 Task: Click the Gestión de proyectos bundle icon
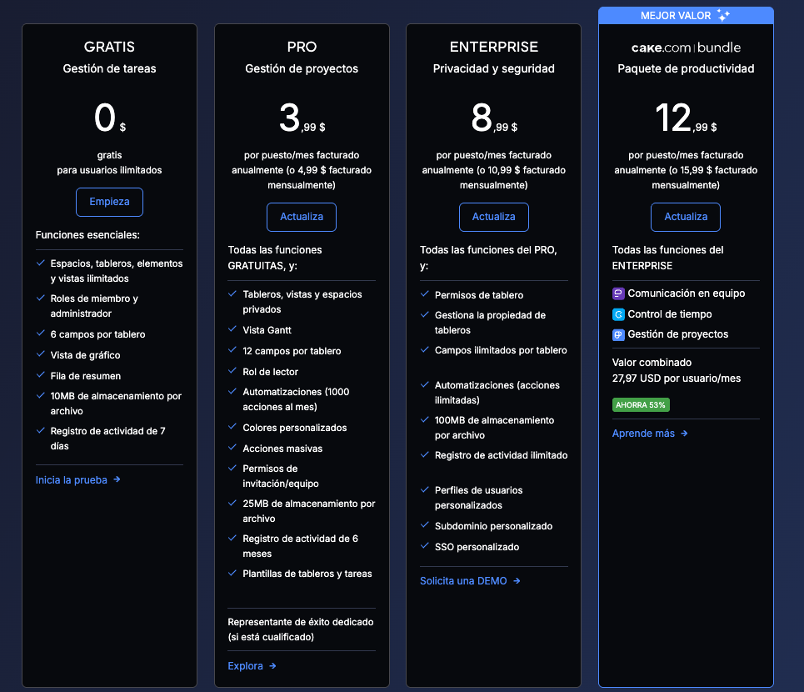[618, 334]
